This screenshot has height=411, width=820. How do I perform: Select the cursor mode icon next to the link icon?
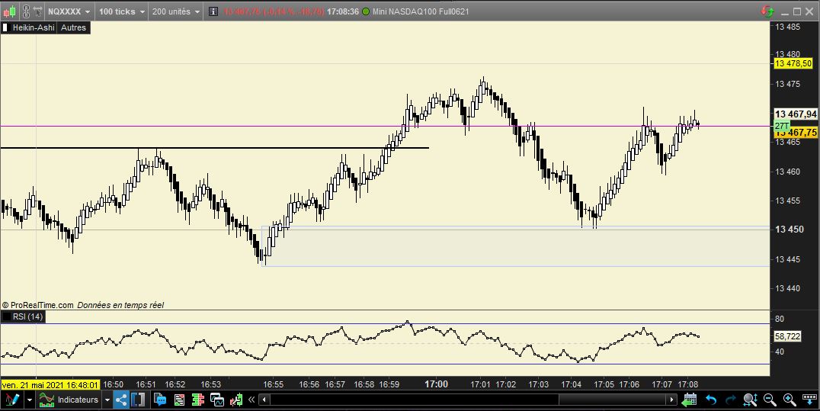[x=37, y=11]
